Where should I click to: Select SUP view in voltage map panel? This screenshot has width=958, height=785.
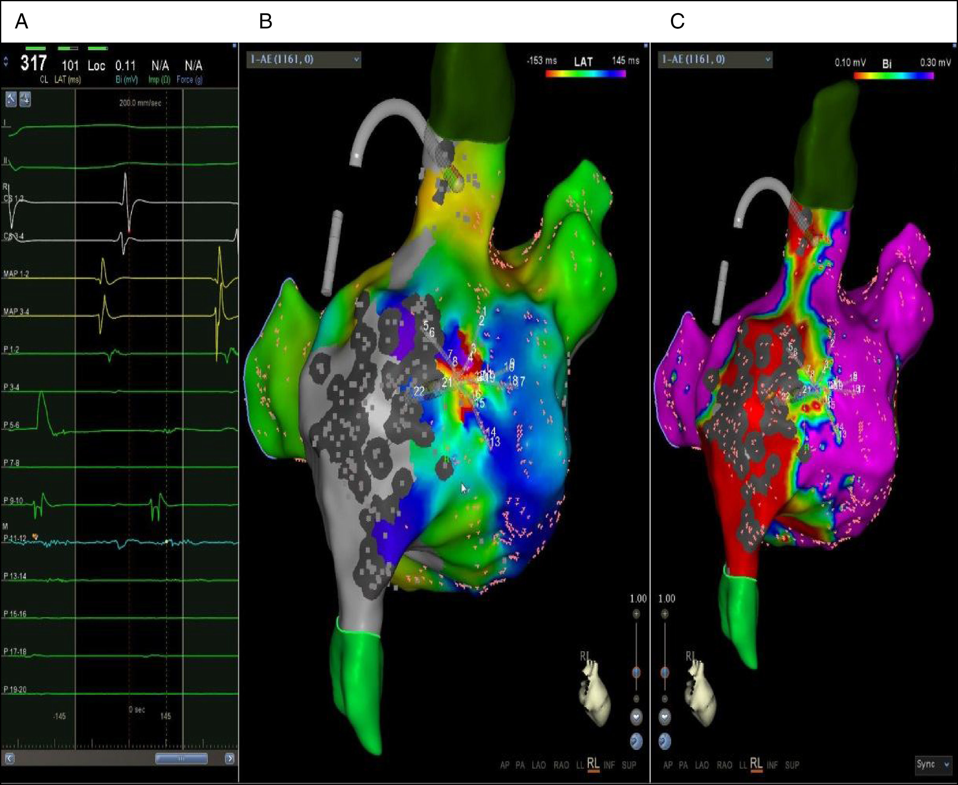click(792, 765)
